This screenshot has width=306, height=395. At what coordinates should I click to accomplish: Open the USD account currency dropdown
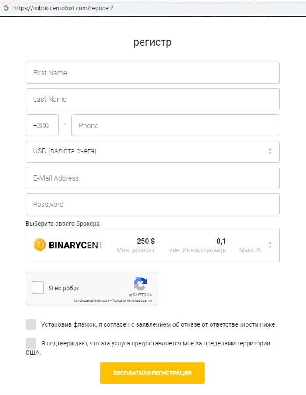(x=152, y=151)
